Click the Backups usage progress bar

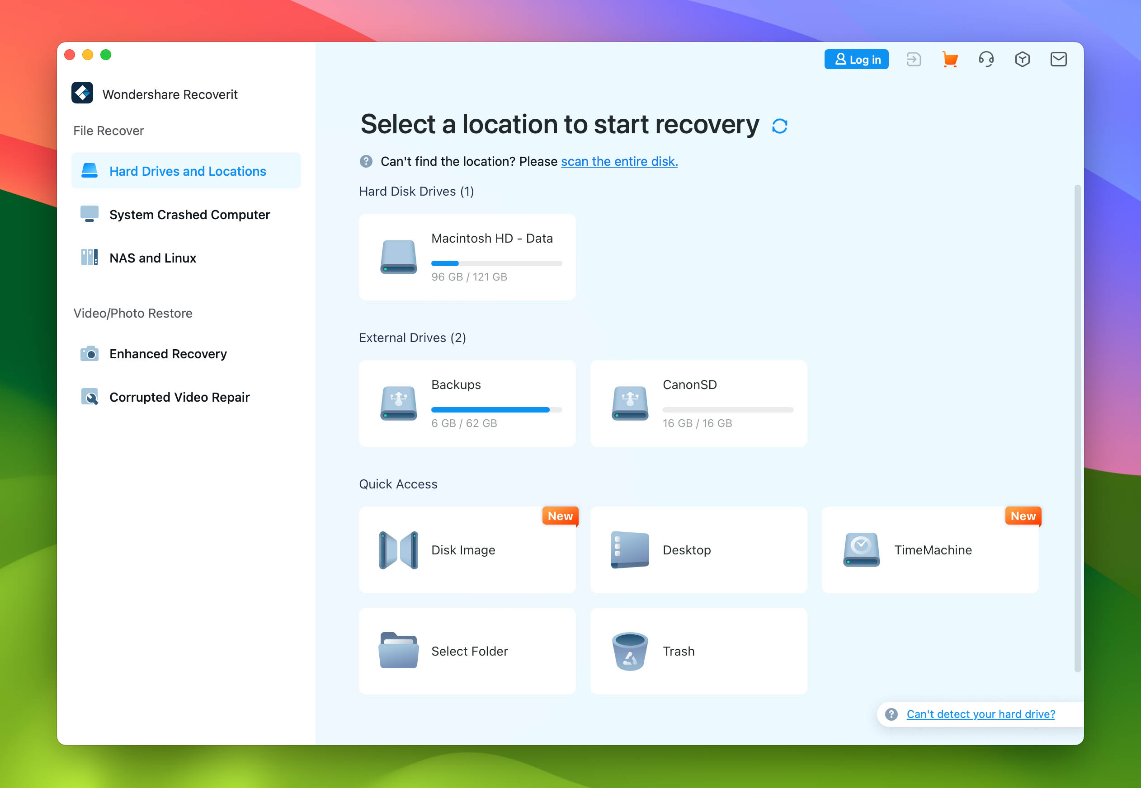click(x=496, y=410)
